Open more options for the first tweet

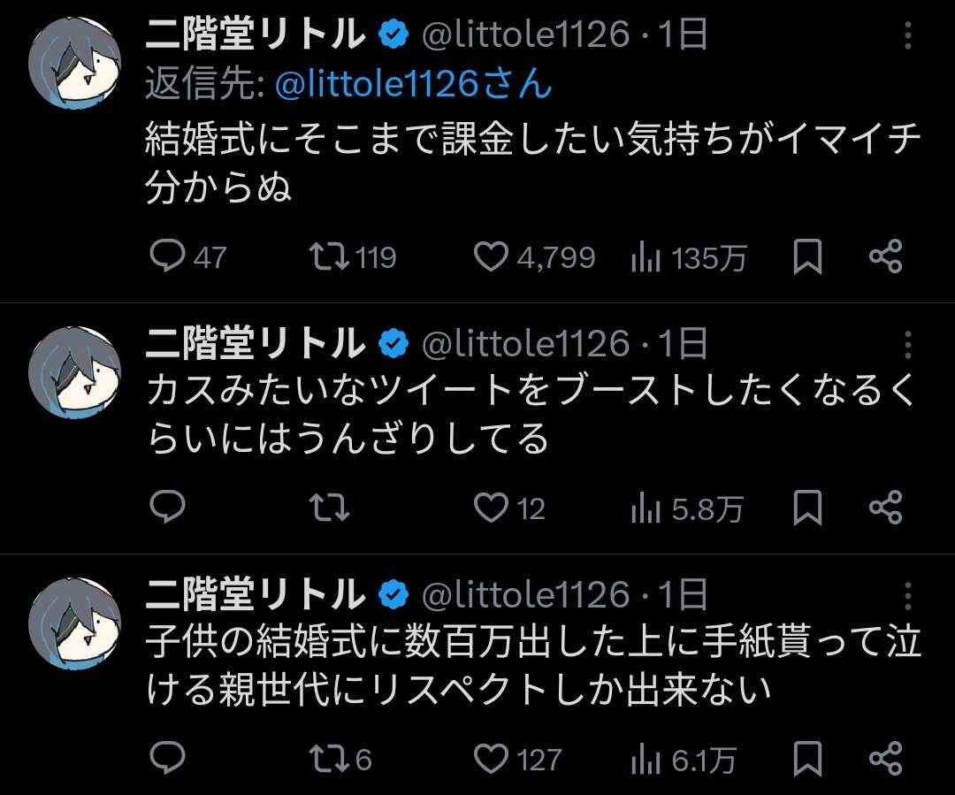point(909,36)
